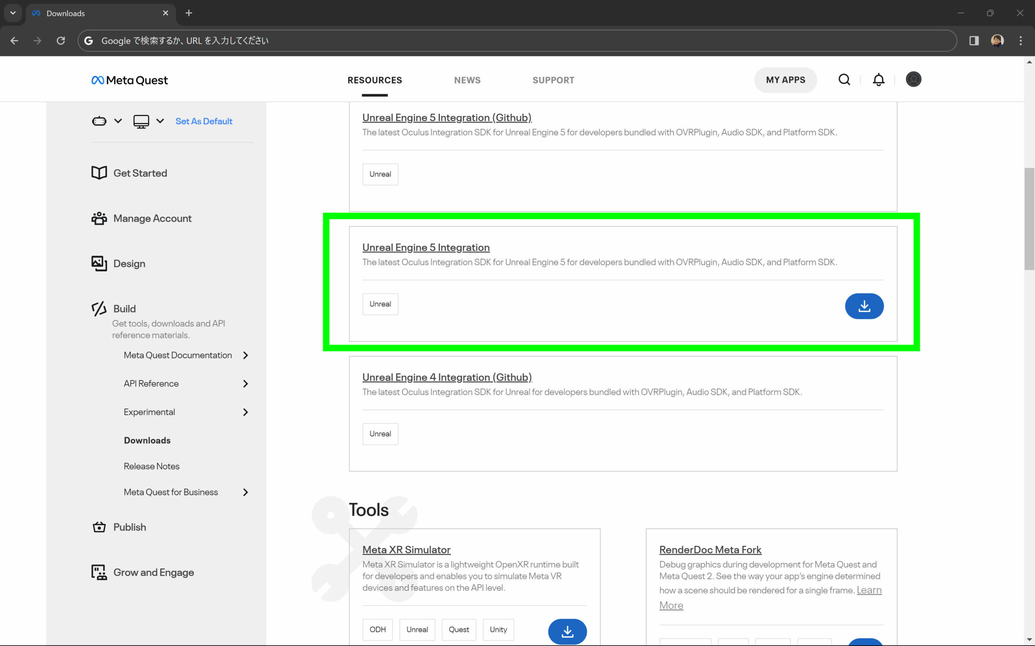Viewport: 1035px width, 646px height.
Task: Click the MY APPS button
Action: [x=785, y=80]
